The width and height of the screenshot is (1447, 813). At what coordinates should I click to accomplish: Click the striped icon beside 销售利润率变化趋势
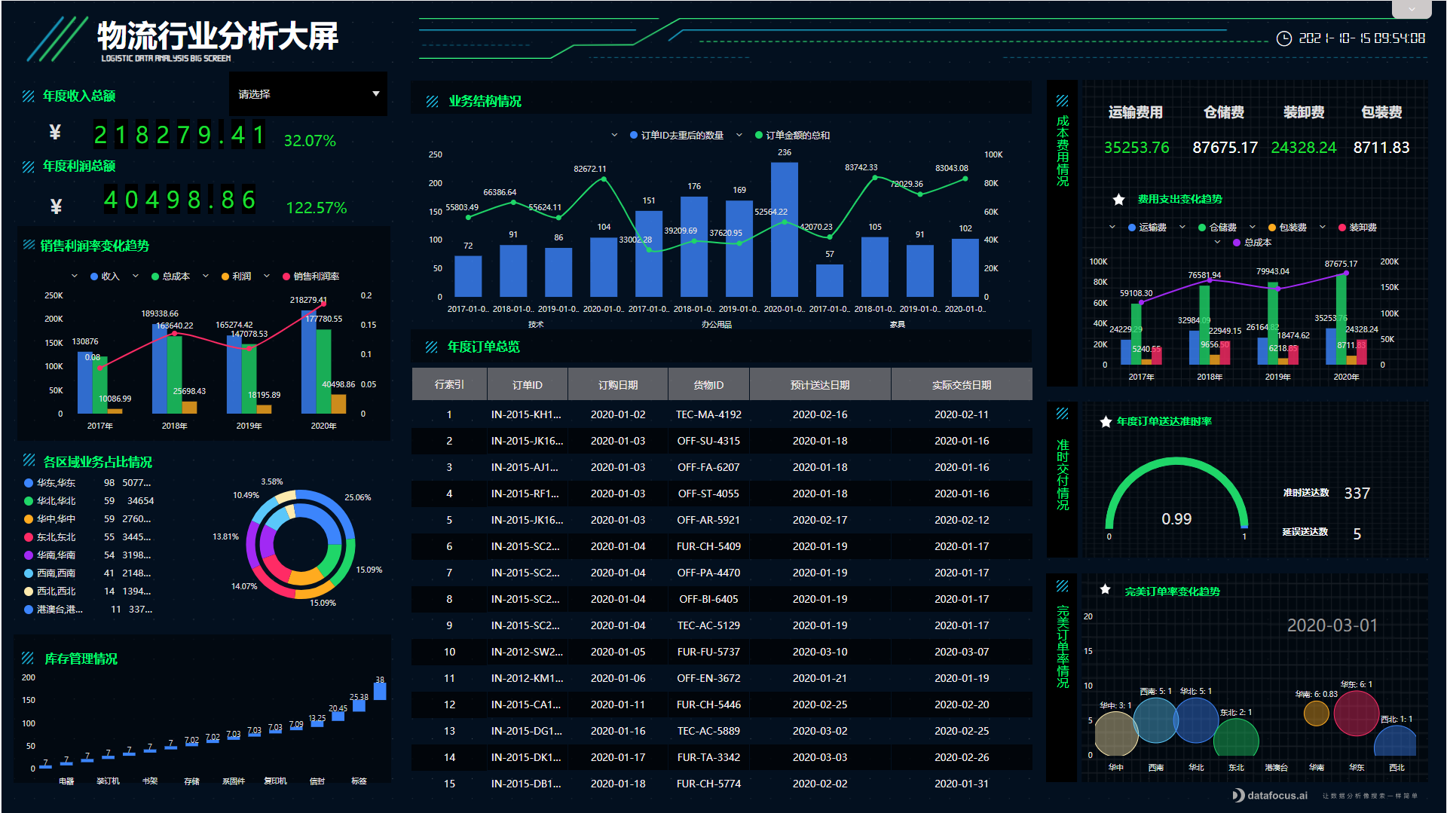pyautogui.click(x=29, y=244)
